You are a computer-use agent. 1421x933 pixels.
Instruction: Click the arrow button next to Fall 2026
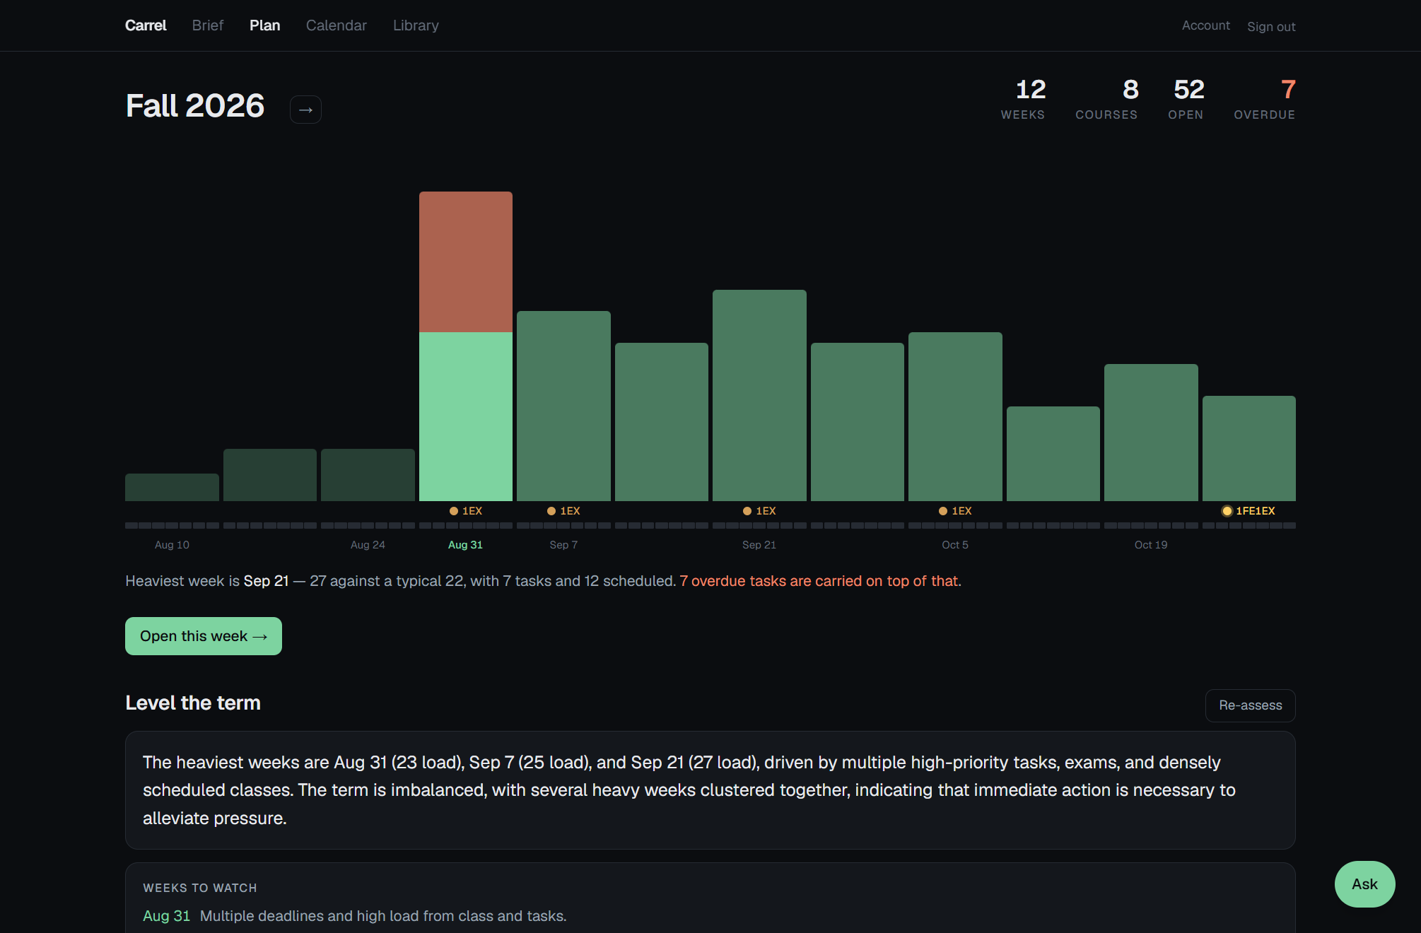click(305, 110)
